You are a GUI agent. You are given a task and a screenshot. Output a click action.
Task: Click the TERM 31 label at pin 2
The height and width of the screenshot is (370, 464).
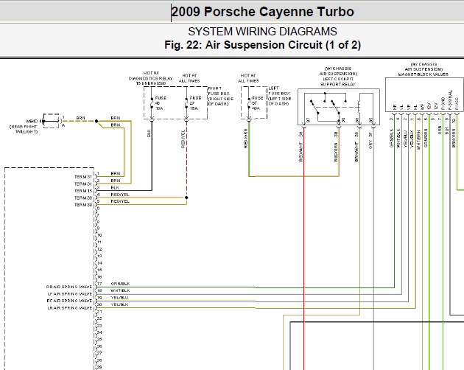pos(83,184)
